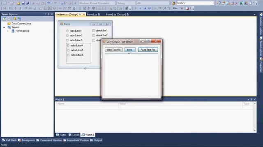The width and height of the screenshot is (263, 147).
Task: Click the Items button
Action: [130, 50]
